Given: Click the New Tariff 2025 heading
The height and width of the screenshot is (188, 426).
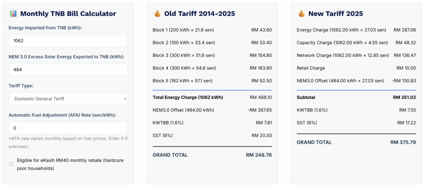Looking at the screenshot, I should click(x=335, y=14).
